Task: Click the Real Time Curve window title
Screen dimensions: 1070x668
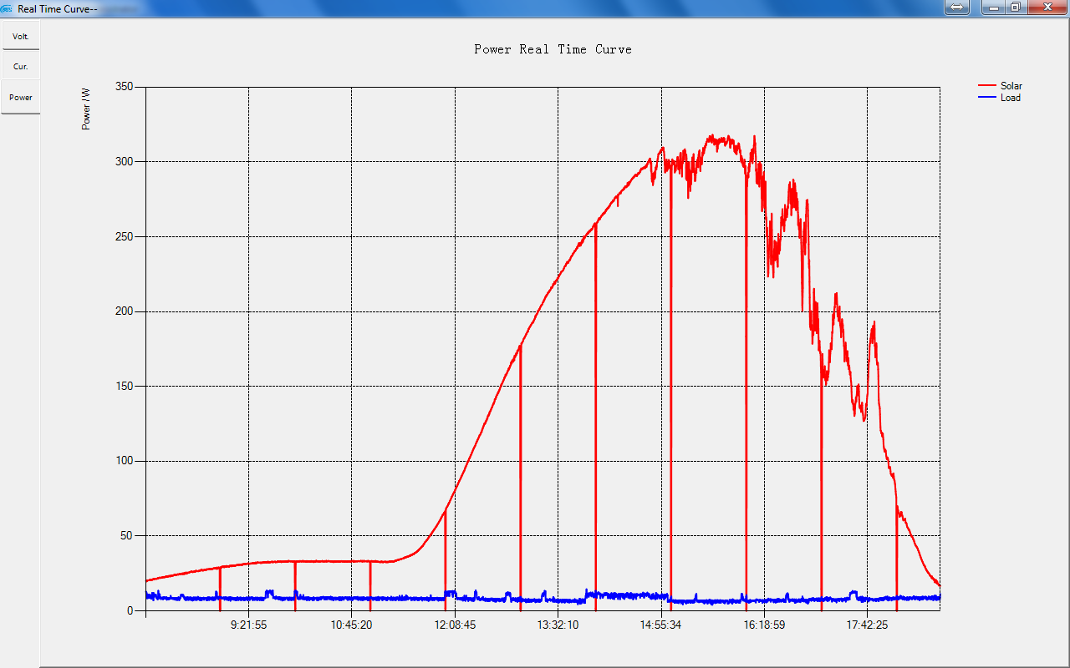Action: [59, 8]
